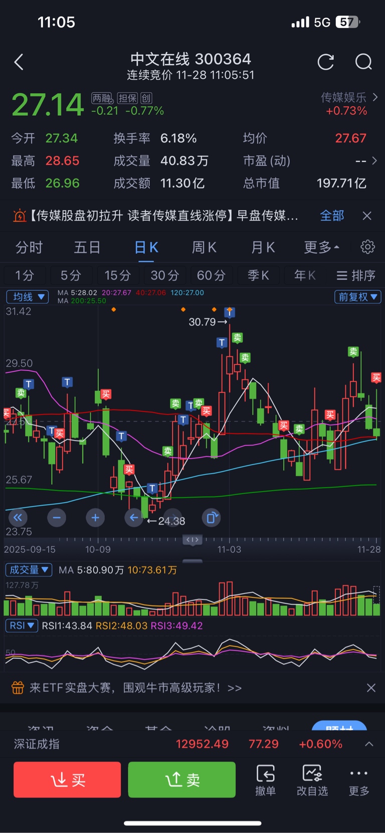Expand 市盈(动) details chevron
385x833 pixels.
(374, 161)
